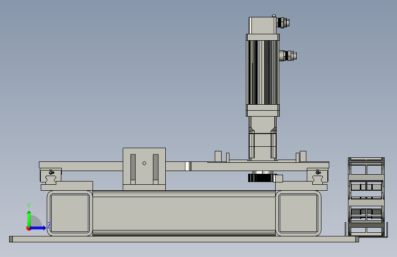This screenshot has height=257, width=397.
Task: Select the cable drag chain assembly
Action: (366, 197)
